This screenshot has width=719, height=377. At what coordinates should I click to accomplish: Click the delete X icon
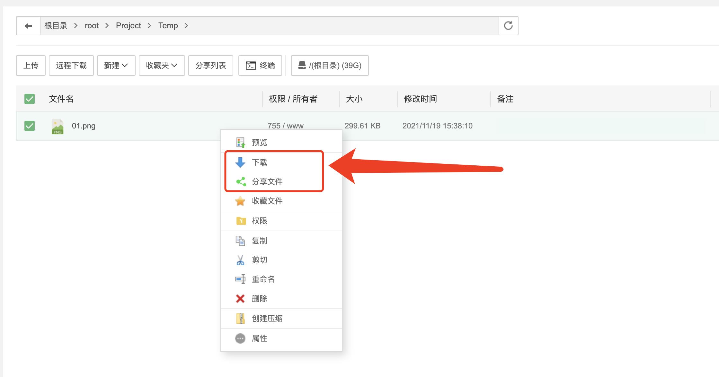point(239,298)
